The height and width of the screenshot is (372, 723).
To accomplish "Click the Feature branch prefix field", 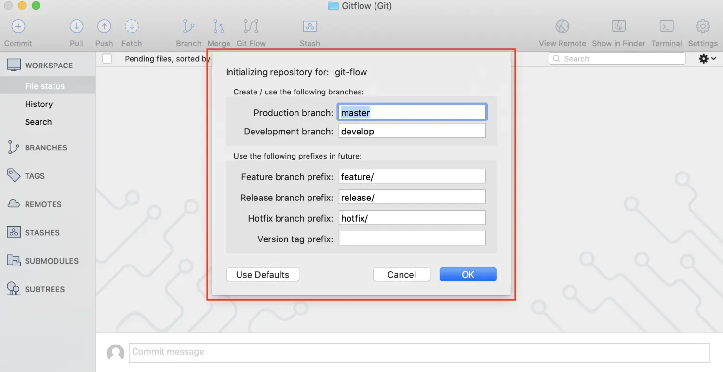I will pyautogui.click(x=412, y=176).
